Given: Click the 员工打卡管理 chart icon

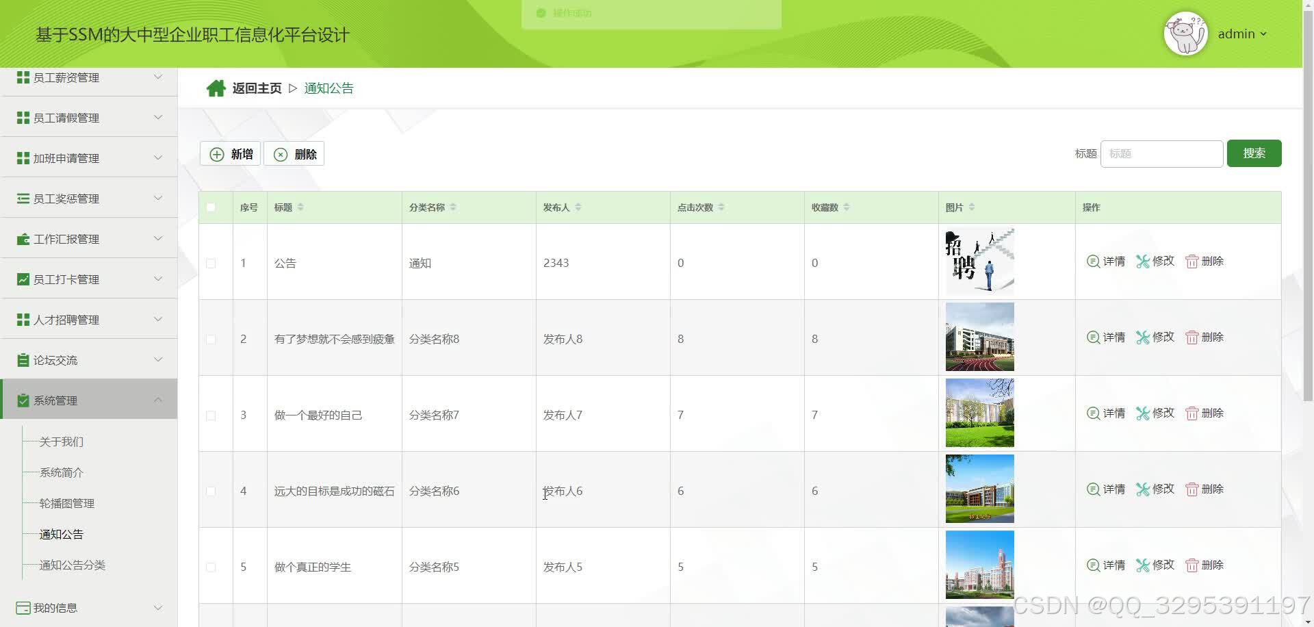Looking at the screenshot, I should [x=23, y=279].
